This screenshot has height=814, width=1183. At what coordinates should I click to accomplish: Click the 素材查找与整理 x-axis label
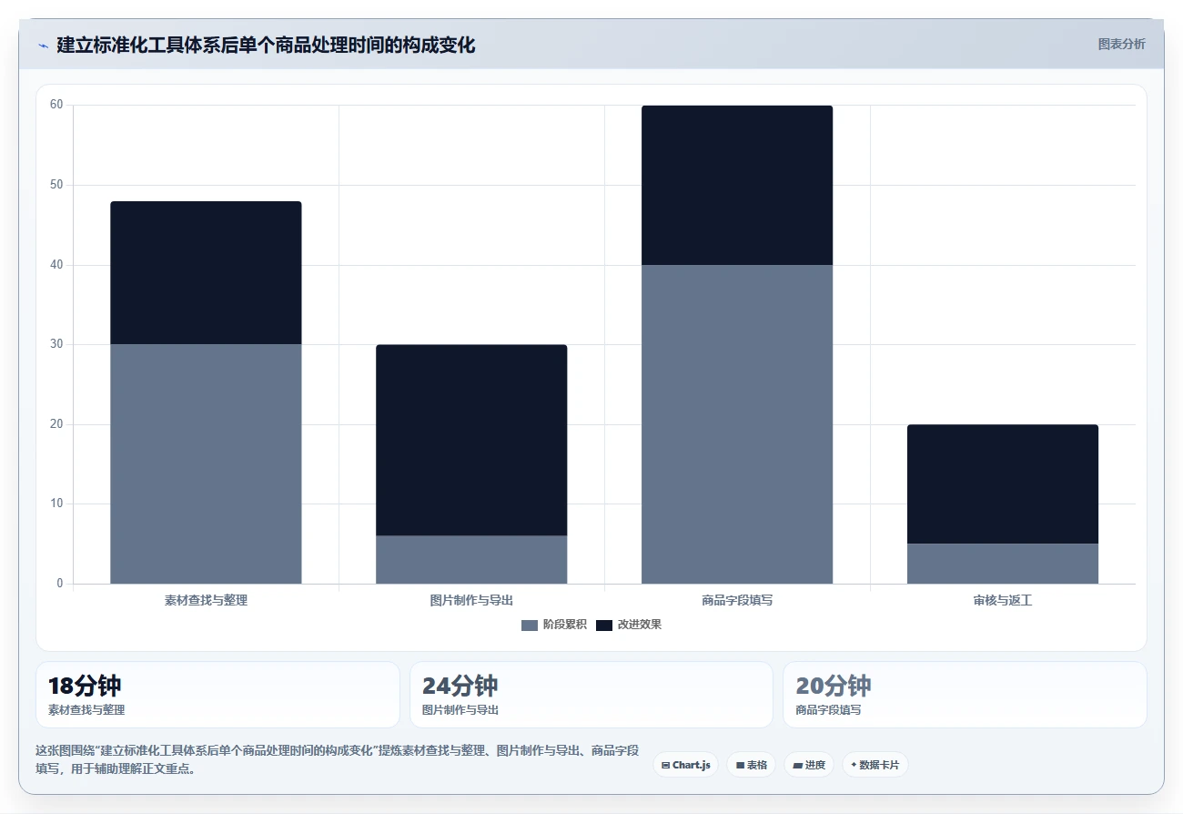(206, 601)
